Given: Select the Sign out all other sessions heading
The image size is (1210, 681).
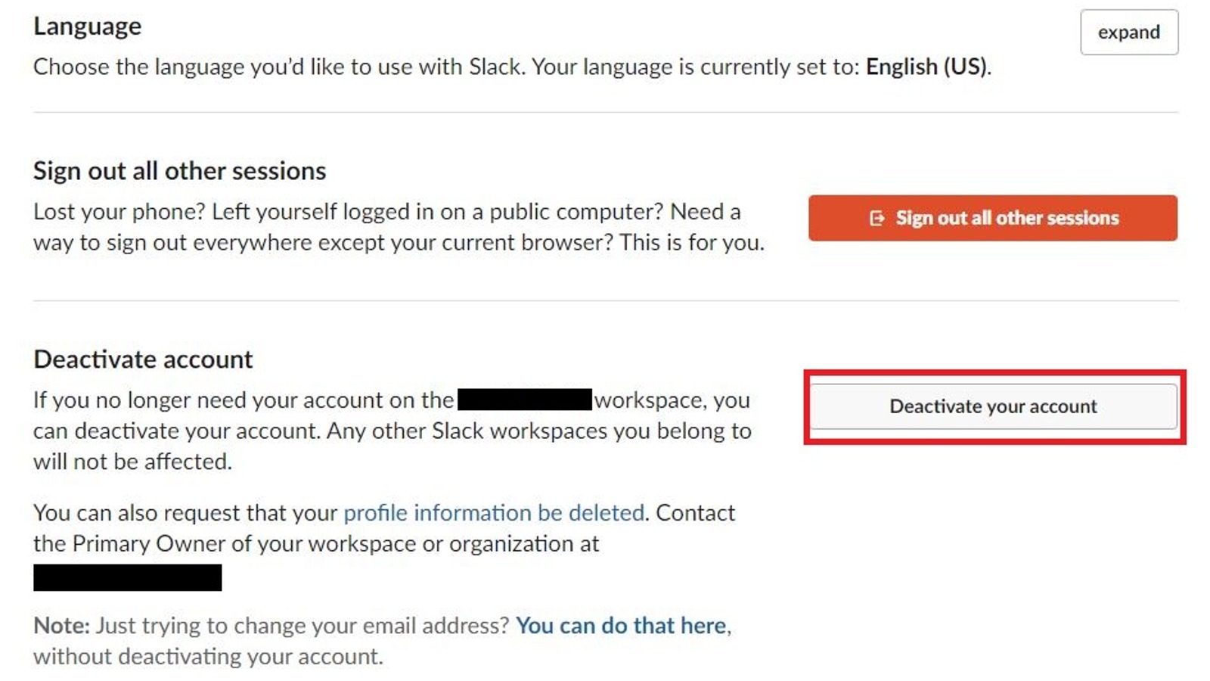Looking at the screenshot, I should coord(179,170).
